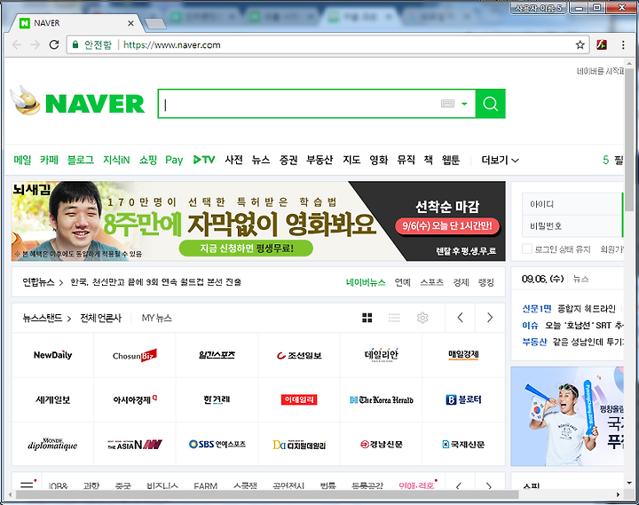Screen dimensions: 639x505
Task: Bookmark page with the star icon
Action: coord(580,45)
